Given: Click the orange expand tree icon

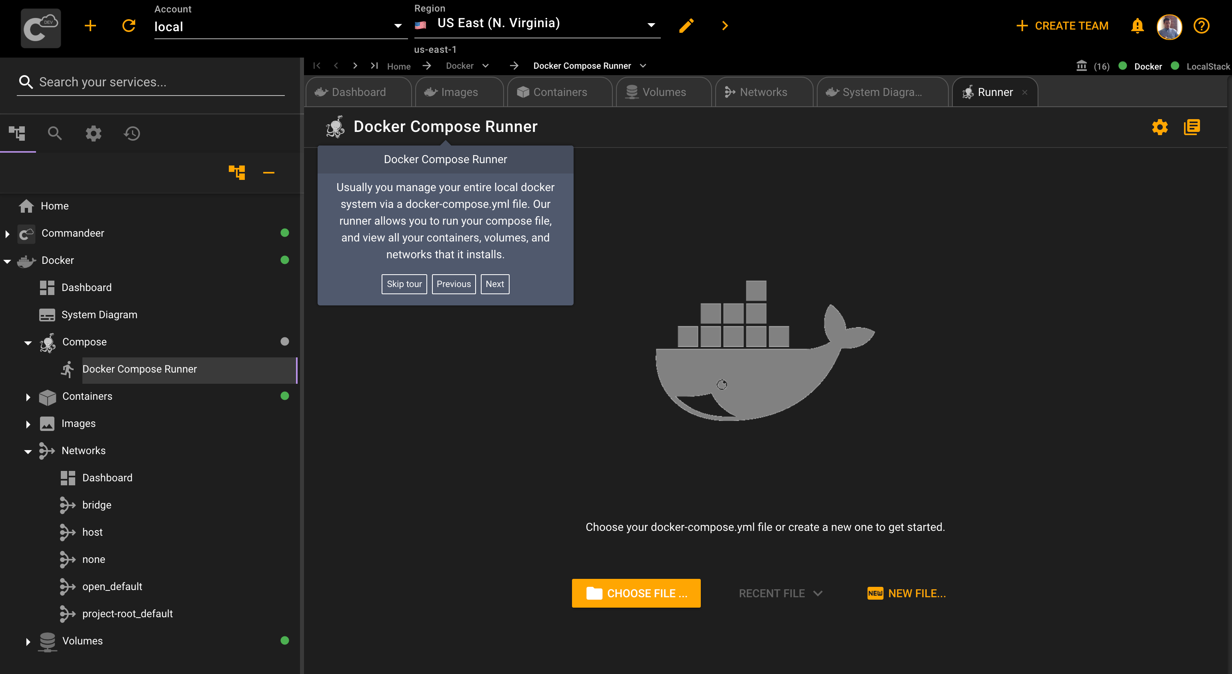Looking at the screenshot, I should [x=237, y=172].
